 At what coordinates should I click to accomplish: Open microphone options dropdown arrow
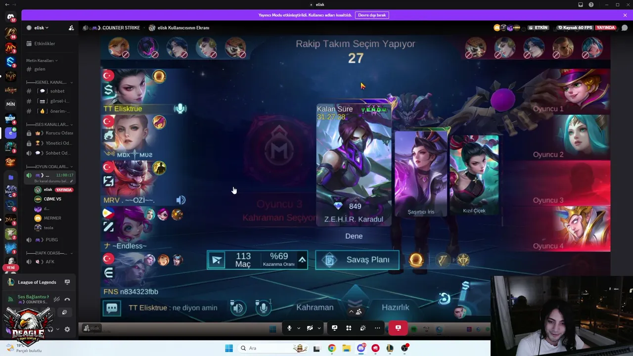click(299, 328)
